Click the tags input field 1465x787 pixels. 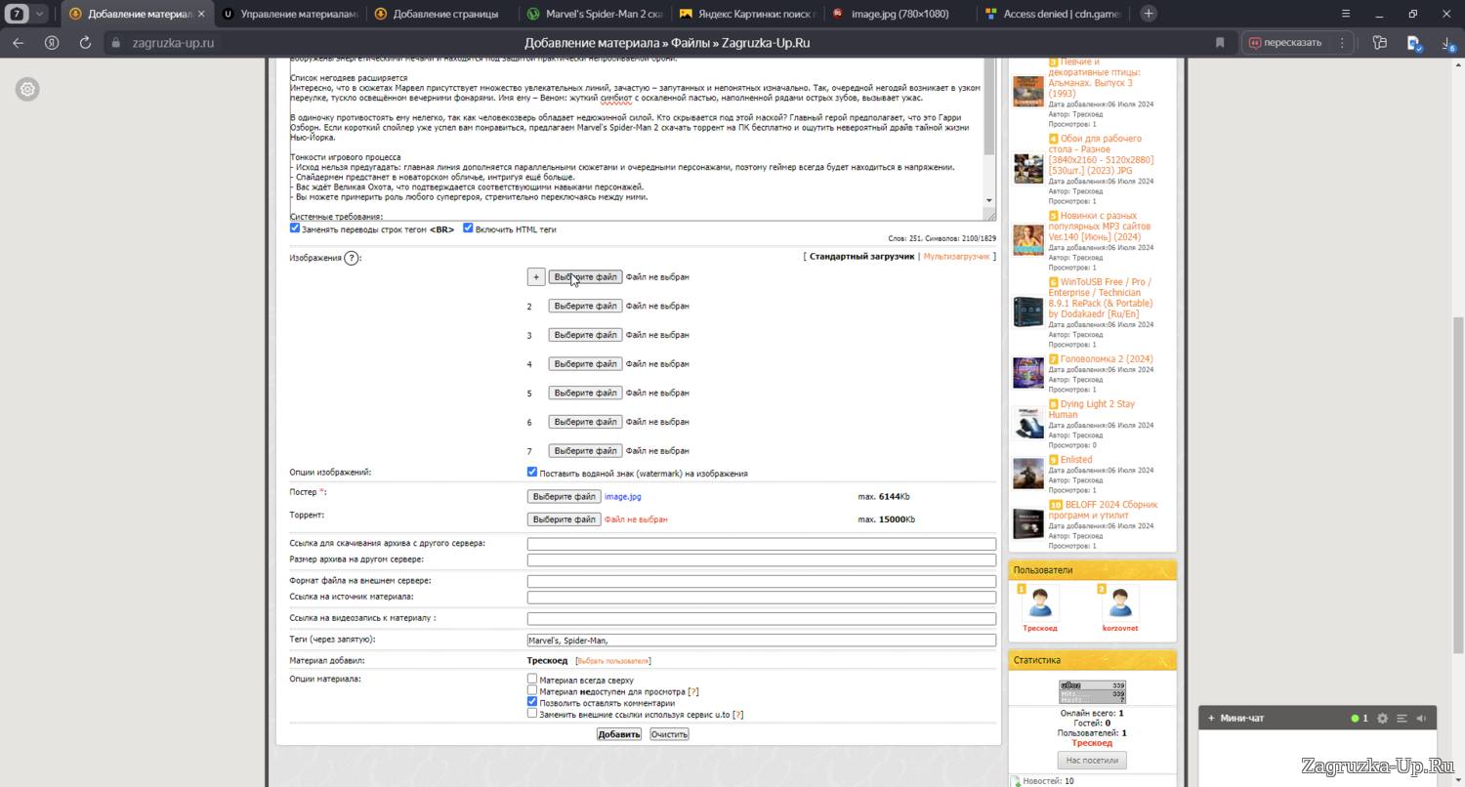point(761,641)
